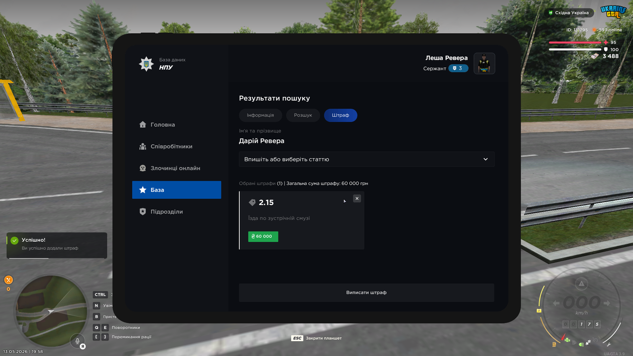
Task: Click the star icon beside База
Action: tap(142, 190)
